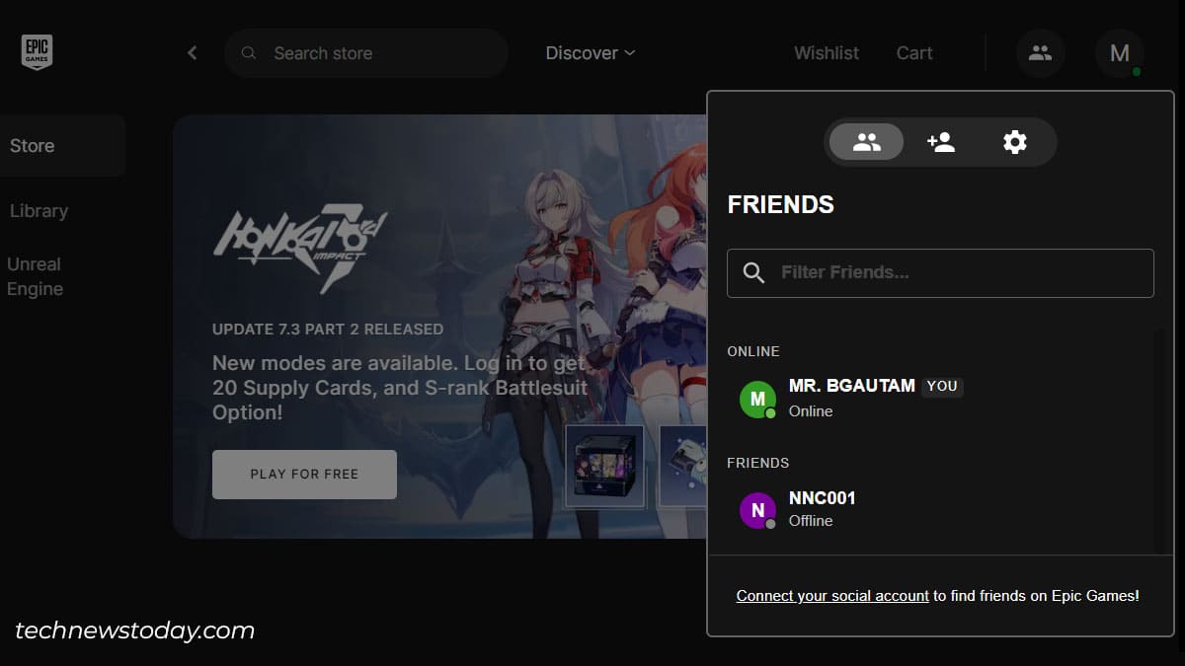1185x666 pixels.
Task: Click the search magnifier in Filter Friends
Action: (753, 272)
